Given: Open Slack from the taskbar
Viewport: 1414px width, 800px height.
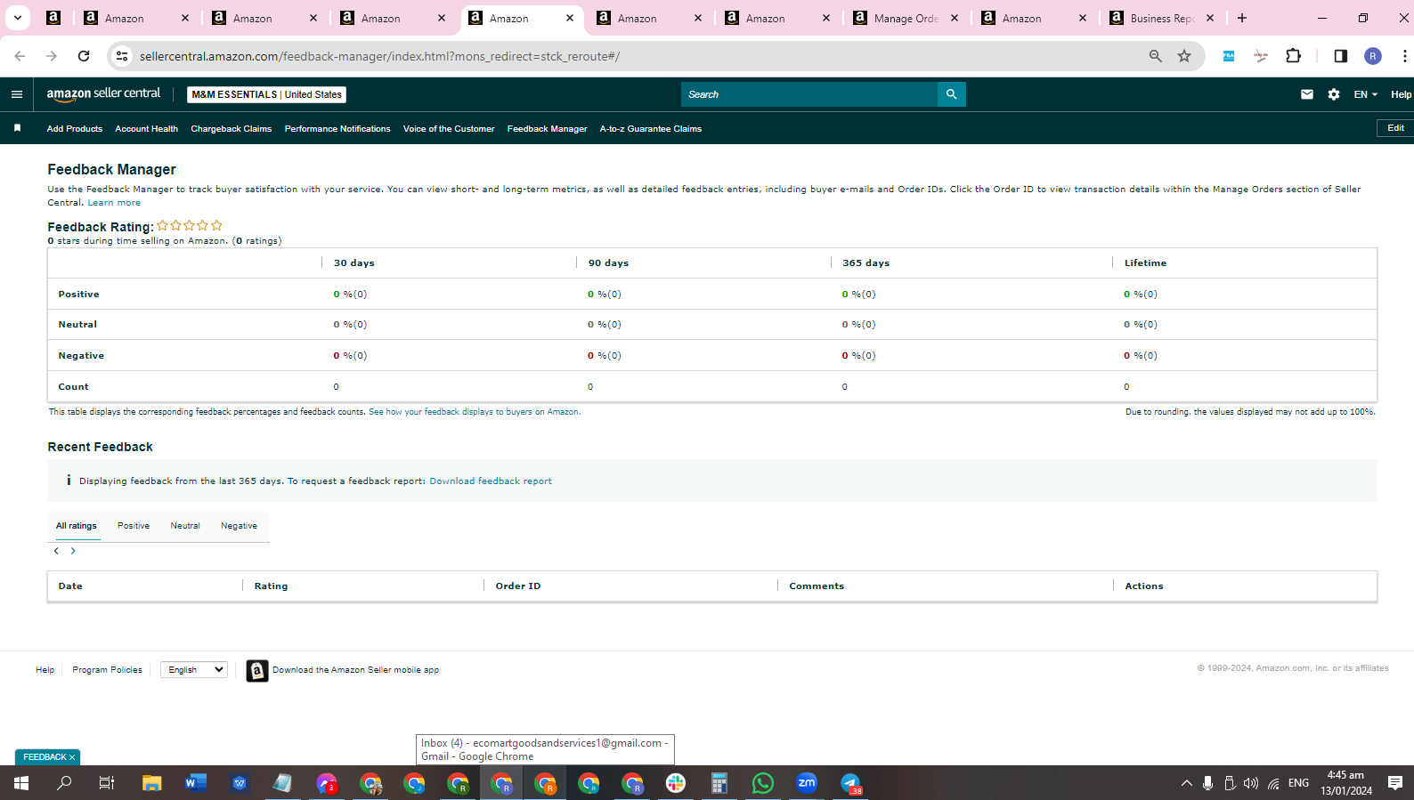Looking at the screenshot, I should (676, 783).
